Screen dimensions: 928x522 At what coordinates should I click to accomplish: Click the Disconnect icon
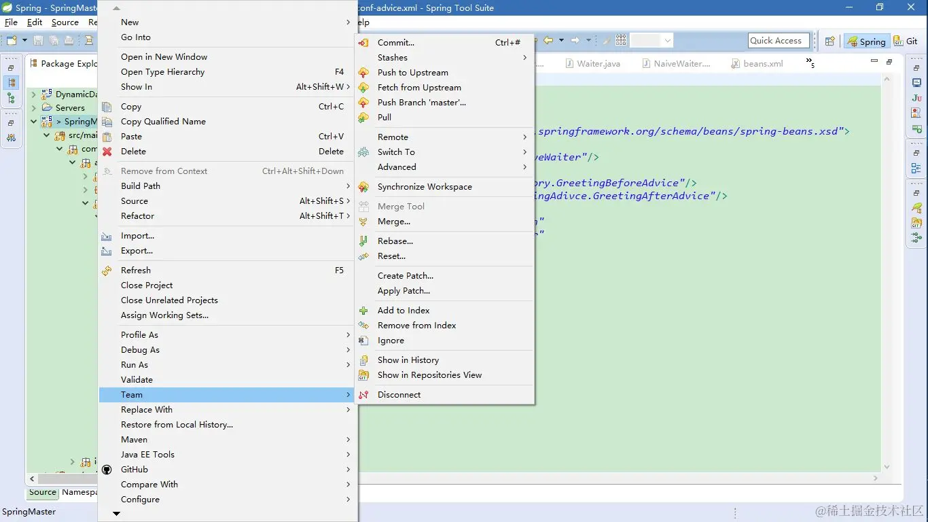(363, 395)
